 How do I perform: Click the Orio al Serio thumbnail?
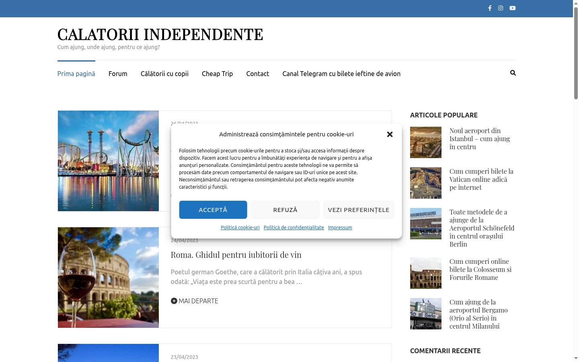[x=426, y=314]
